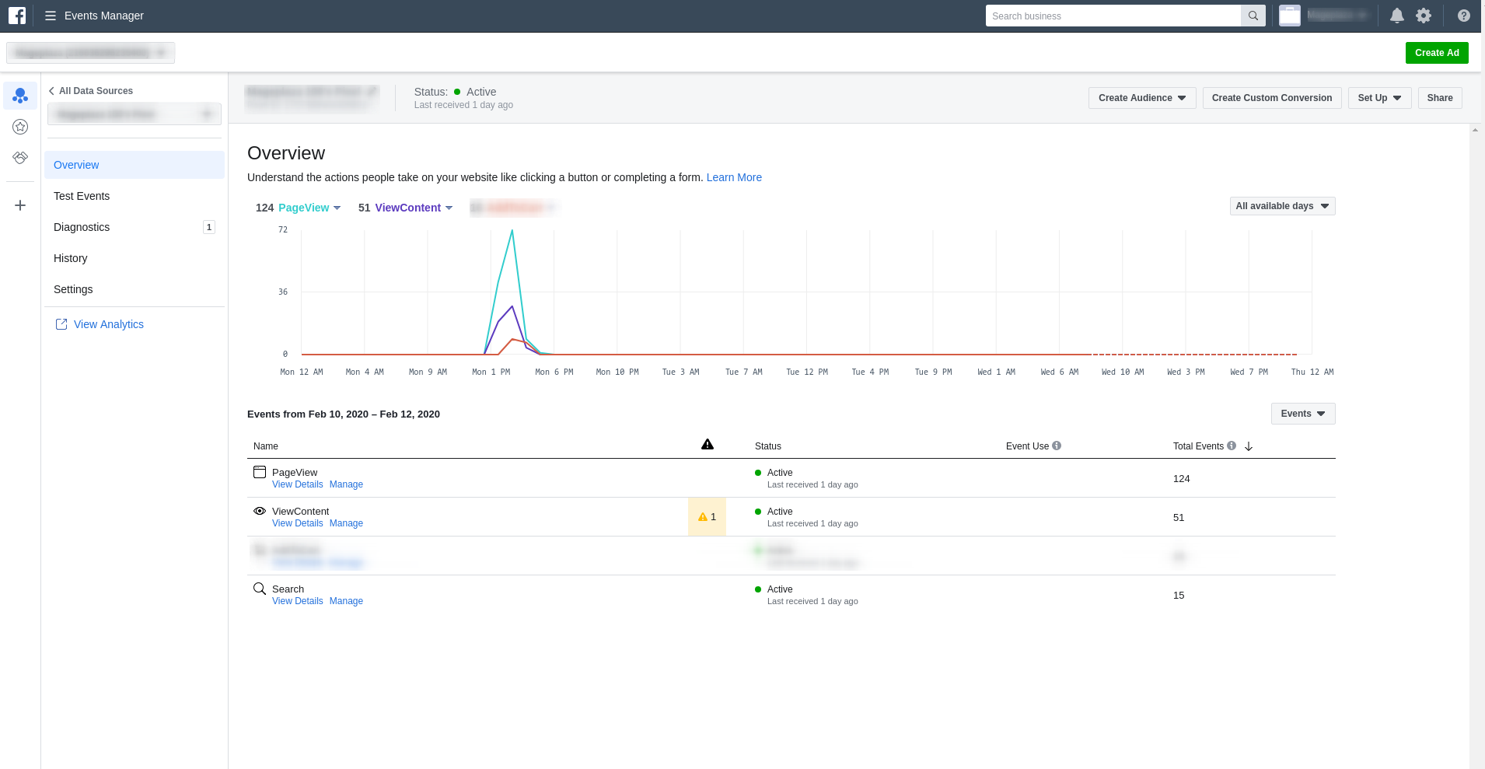
Task: Click View Details under ViewContent
Action: (x=297, y=523)
